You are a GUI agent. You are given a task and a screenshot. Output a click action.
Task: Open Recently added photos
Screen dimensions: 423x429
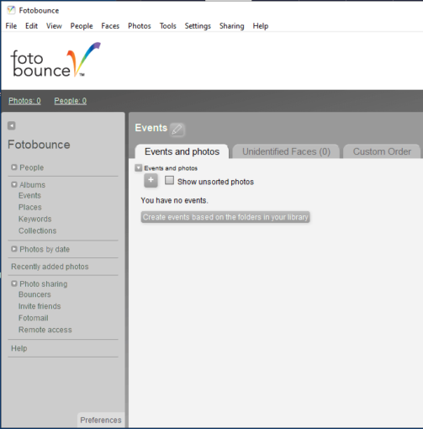(x=50, y=267)
